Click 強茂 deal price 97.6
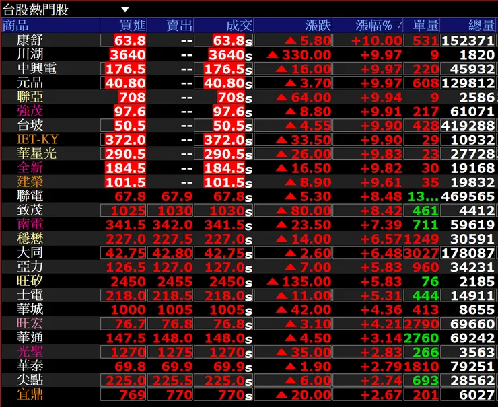 [229, 112]
